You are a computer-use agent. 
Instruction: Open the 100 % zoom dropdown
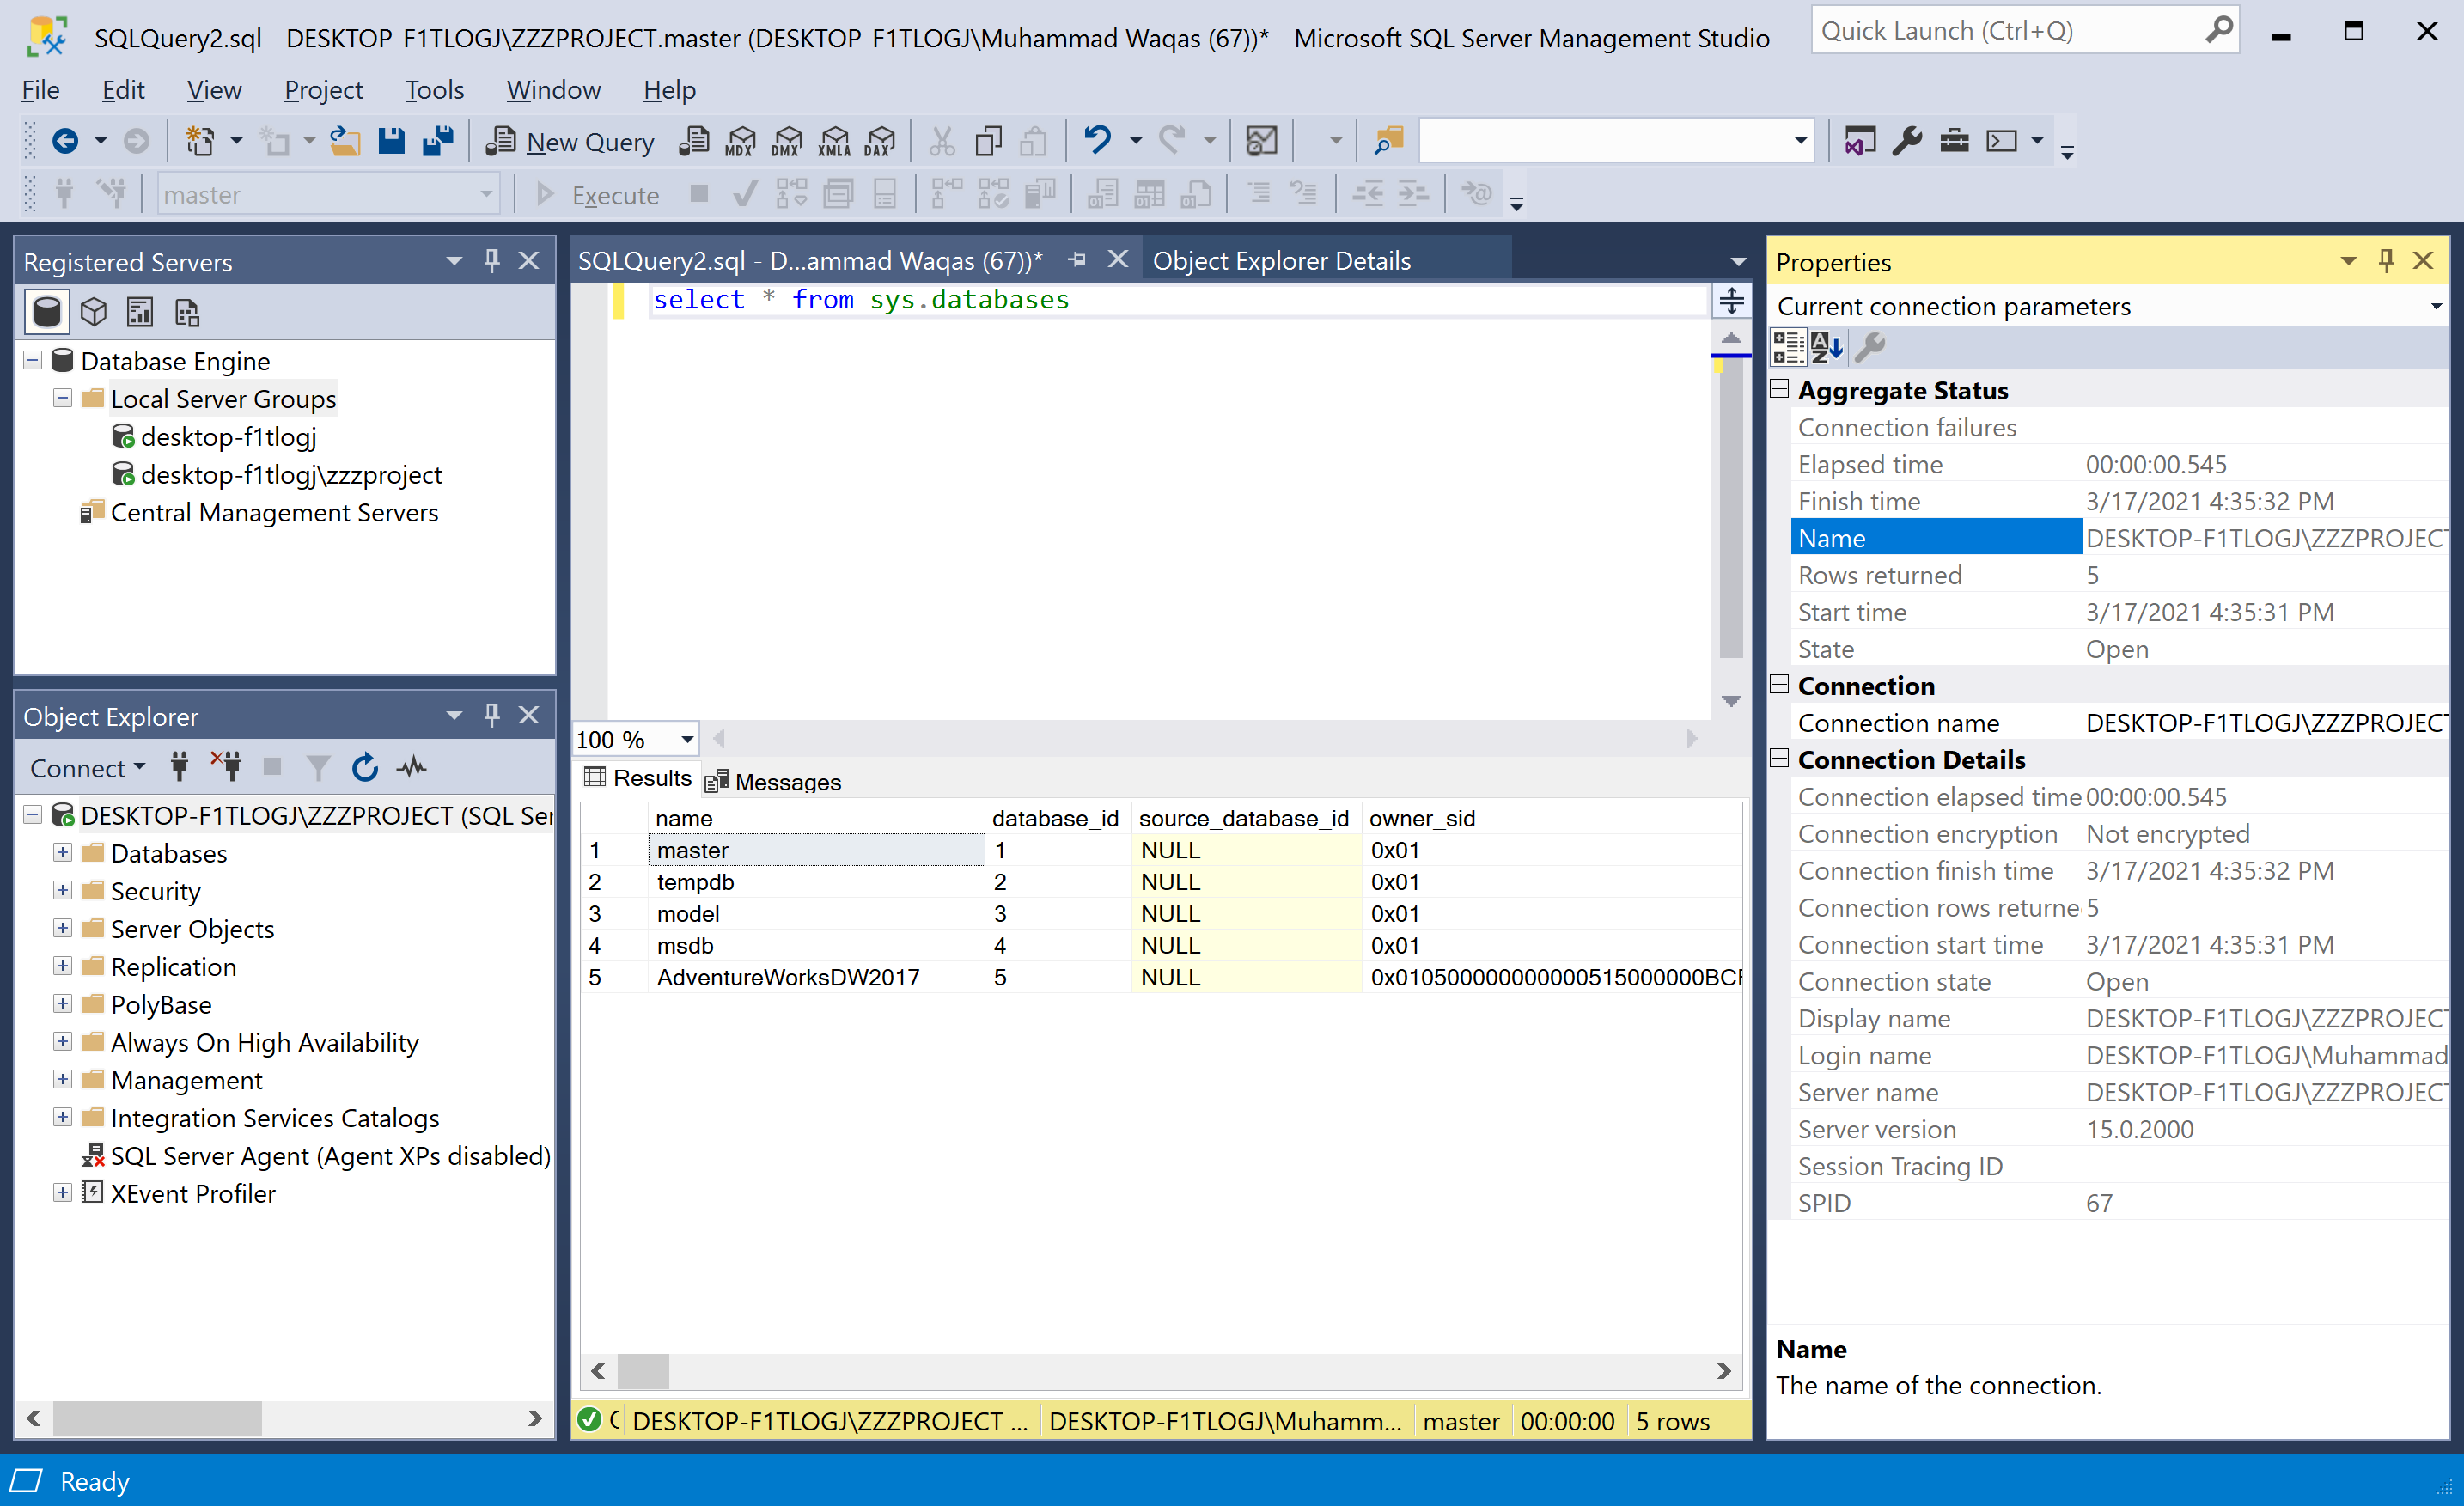687,740
